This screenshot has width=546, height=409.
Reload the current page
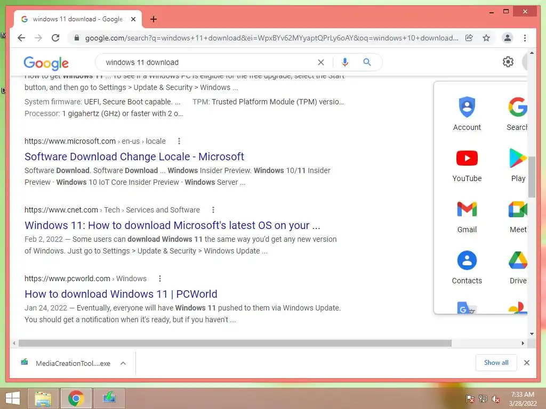point(55,38)
